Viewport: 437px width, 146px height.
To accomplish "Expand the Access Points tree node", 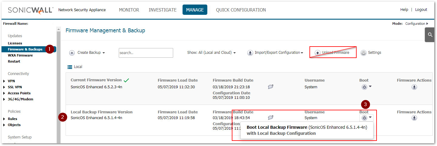I will click(4, 93).
